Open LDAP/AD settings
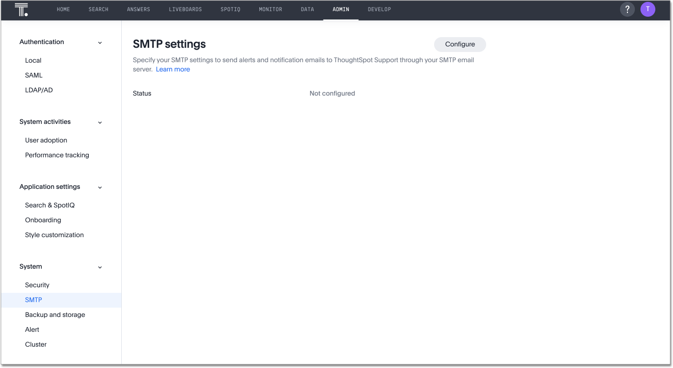This screenshot has width=673, height=368. pyautogui.click(x=39, y=90)
